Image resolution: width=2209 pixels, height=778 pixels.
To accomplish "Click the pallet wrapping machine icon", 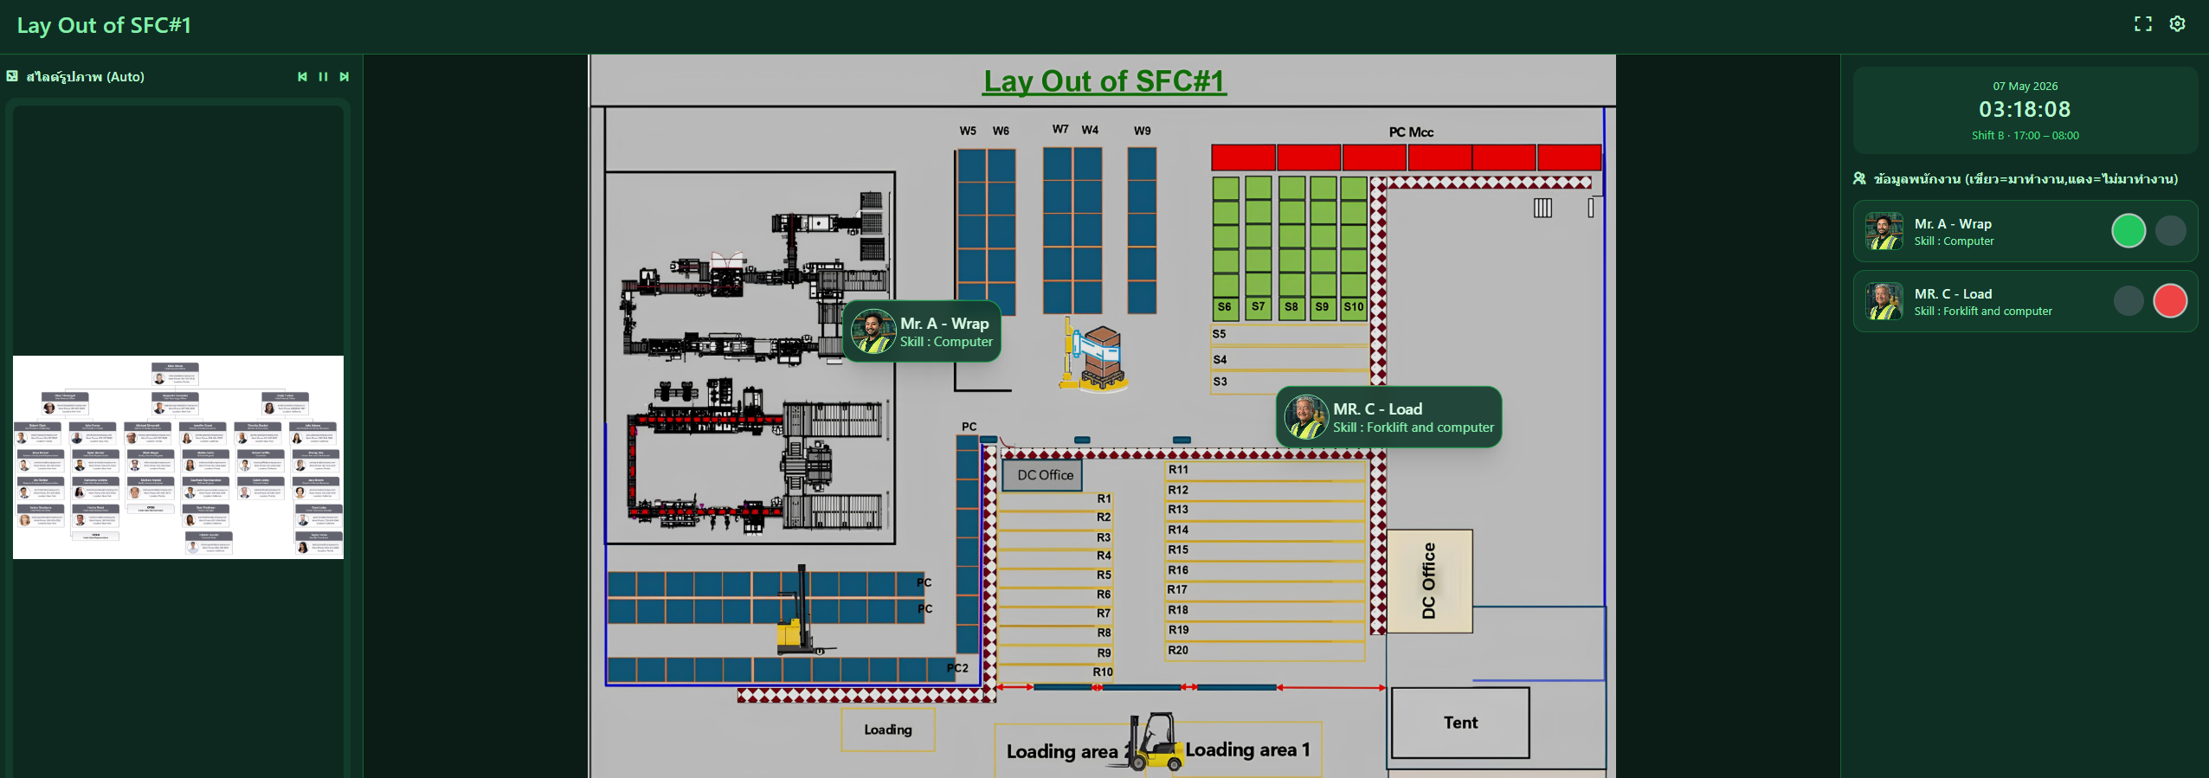I will [1094, 355].
